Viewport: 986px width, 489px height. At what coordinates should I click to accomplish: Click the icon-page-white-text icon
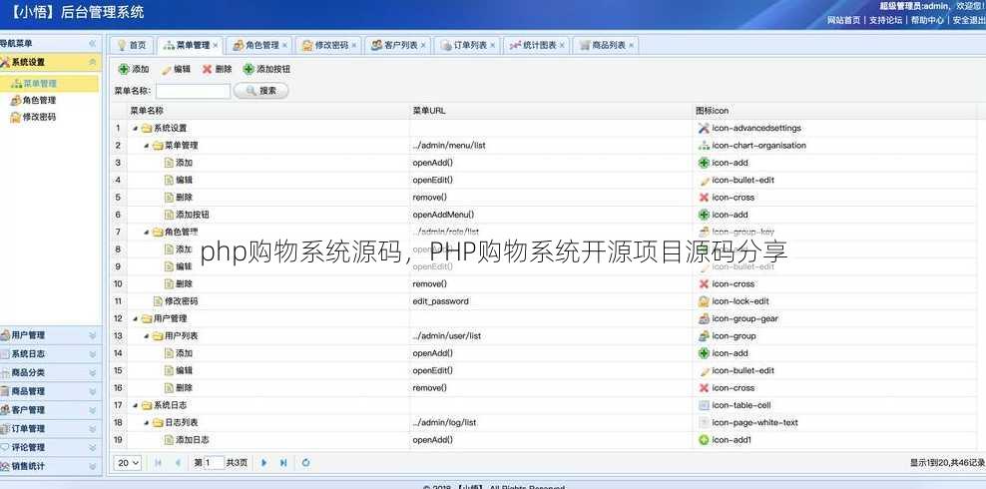pyautogui.click(x=704, y=422)
